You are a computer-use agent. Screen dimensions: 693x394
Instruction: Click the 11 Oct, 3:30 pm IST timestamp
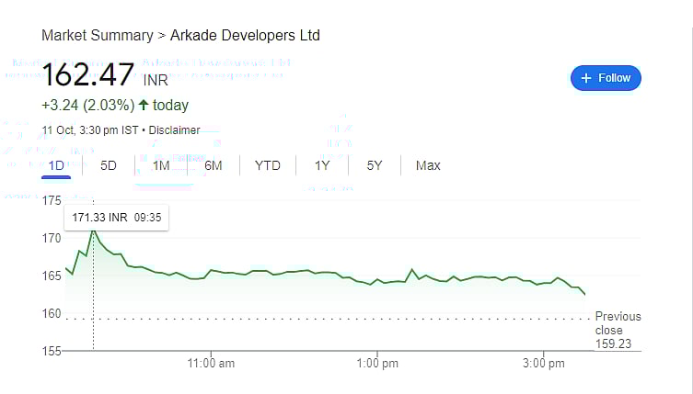click(x=90, y=130)
